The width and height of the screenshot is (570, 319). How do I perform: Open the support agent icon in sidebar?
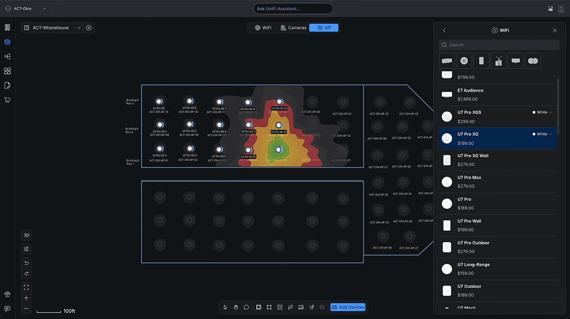coord(7,294)
